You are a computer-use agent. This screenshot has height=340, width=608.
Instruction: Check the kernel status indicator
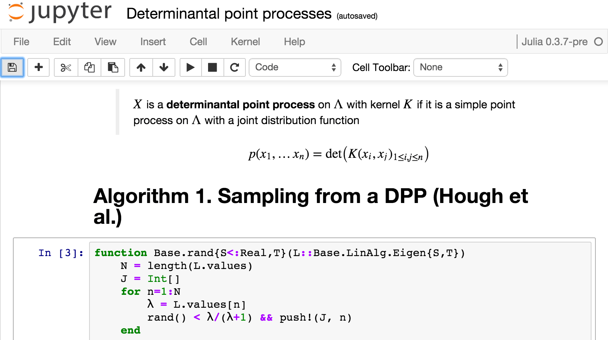[598, 42]
